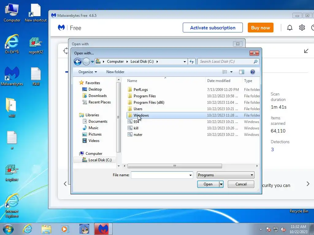Click the Back arrow in Open with dialog
This screenshot has width=314, height=235.
(x=78, y=62)
